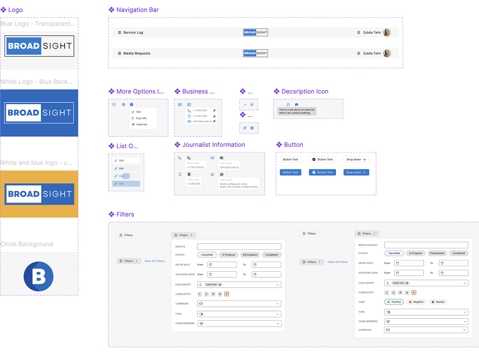This screenshot has width=479, height=358.
Task: Click the solid blue more options icon
Action: [x=132, y=104]
